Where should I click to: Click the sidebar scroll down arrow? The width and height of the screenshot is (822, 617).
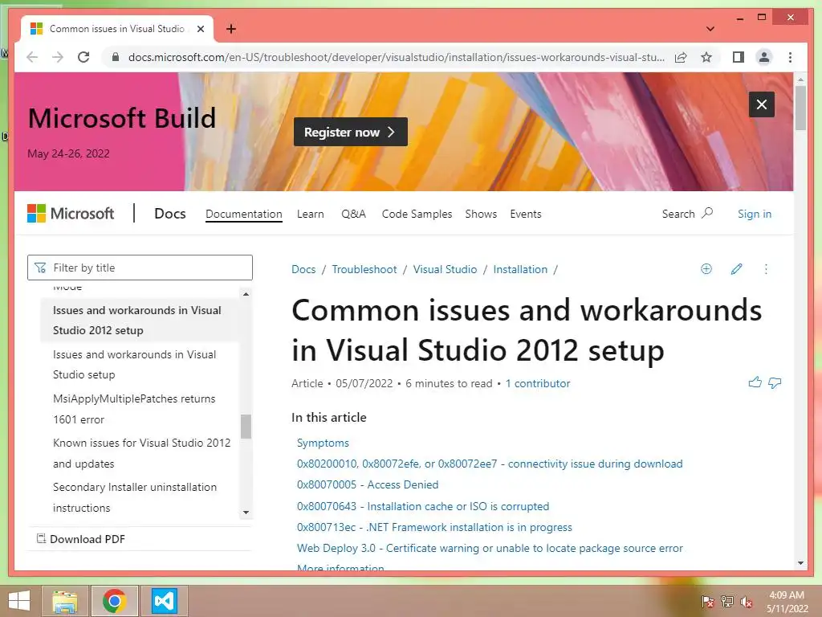click(x=246, y=513)
